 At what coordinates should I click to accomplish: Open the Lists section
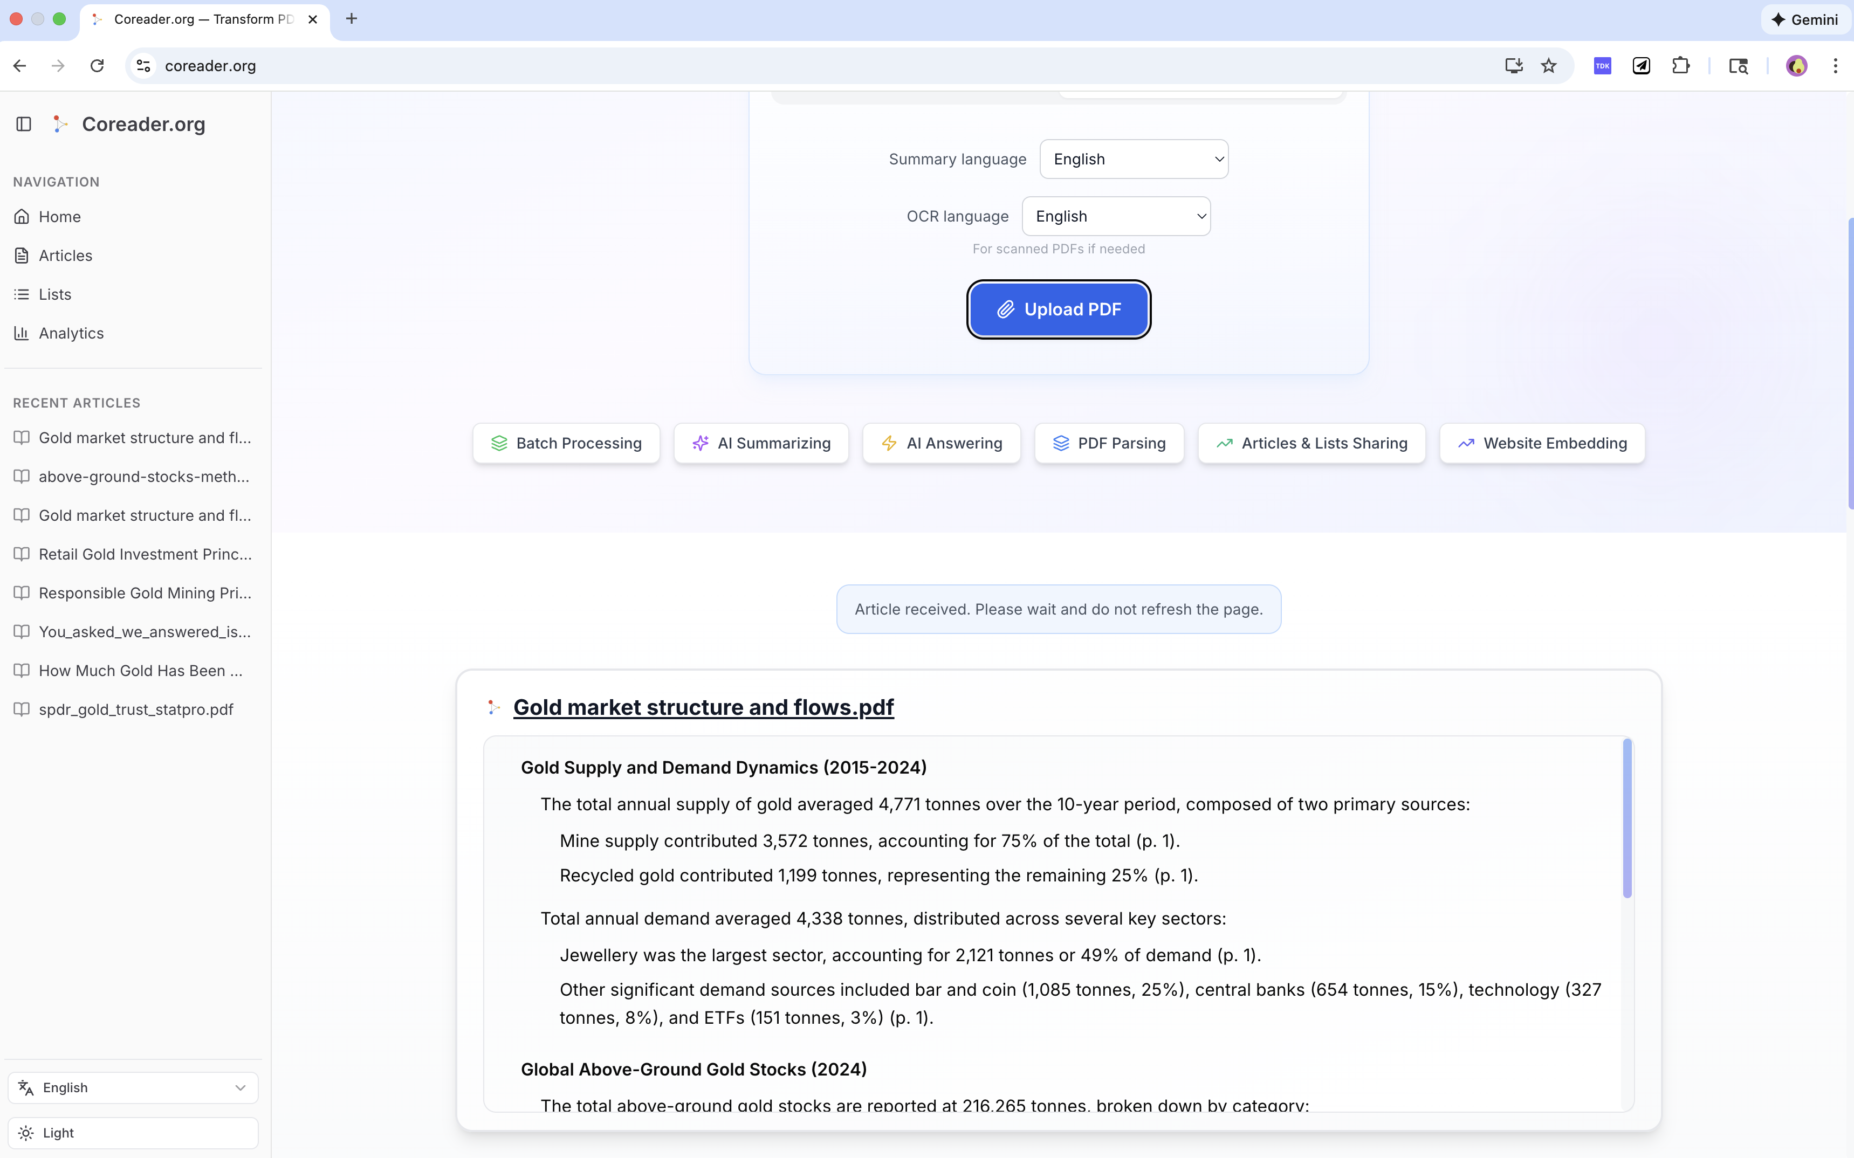point(53,294)
